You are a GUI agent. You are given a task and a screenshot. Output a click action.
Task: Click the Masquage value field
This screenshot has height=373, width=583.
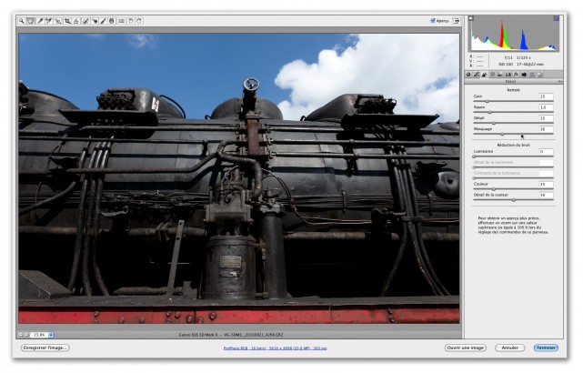(x=546, y=129)
